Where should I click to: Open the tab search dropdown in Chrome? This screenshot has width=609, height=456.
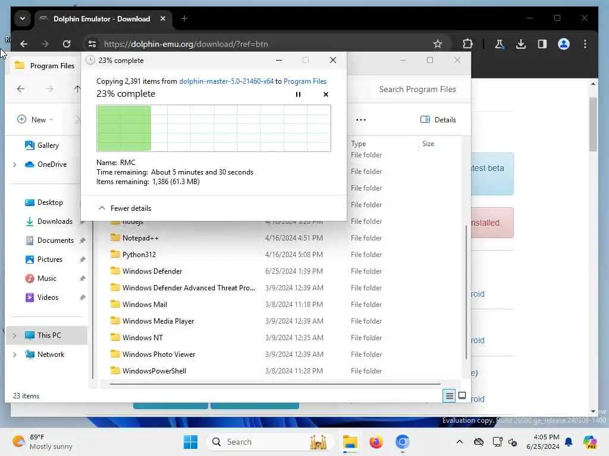point(23,18)
